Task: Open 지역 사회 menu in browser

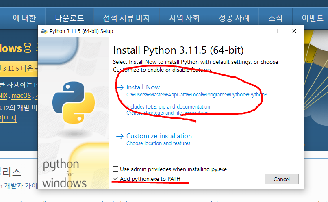Action: pyautogui.click(x=184, y=18)
